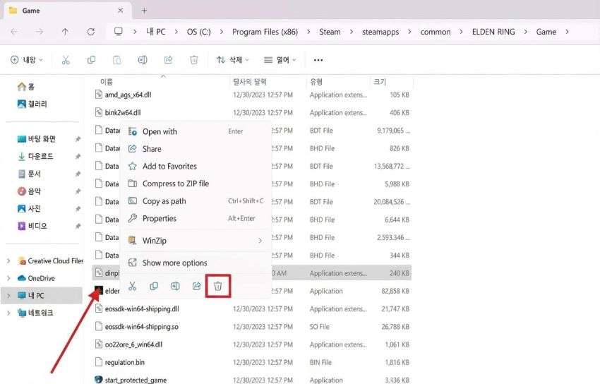Navigate to Program Files (x86) in the address bar
Screen dimensions: 600x384
(265, 32)
